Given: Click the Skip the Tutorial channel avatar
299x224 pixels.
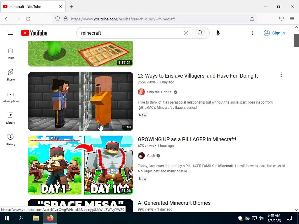Looking at the screenshot, I should click(x=141, y=92).
